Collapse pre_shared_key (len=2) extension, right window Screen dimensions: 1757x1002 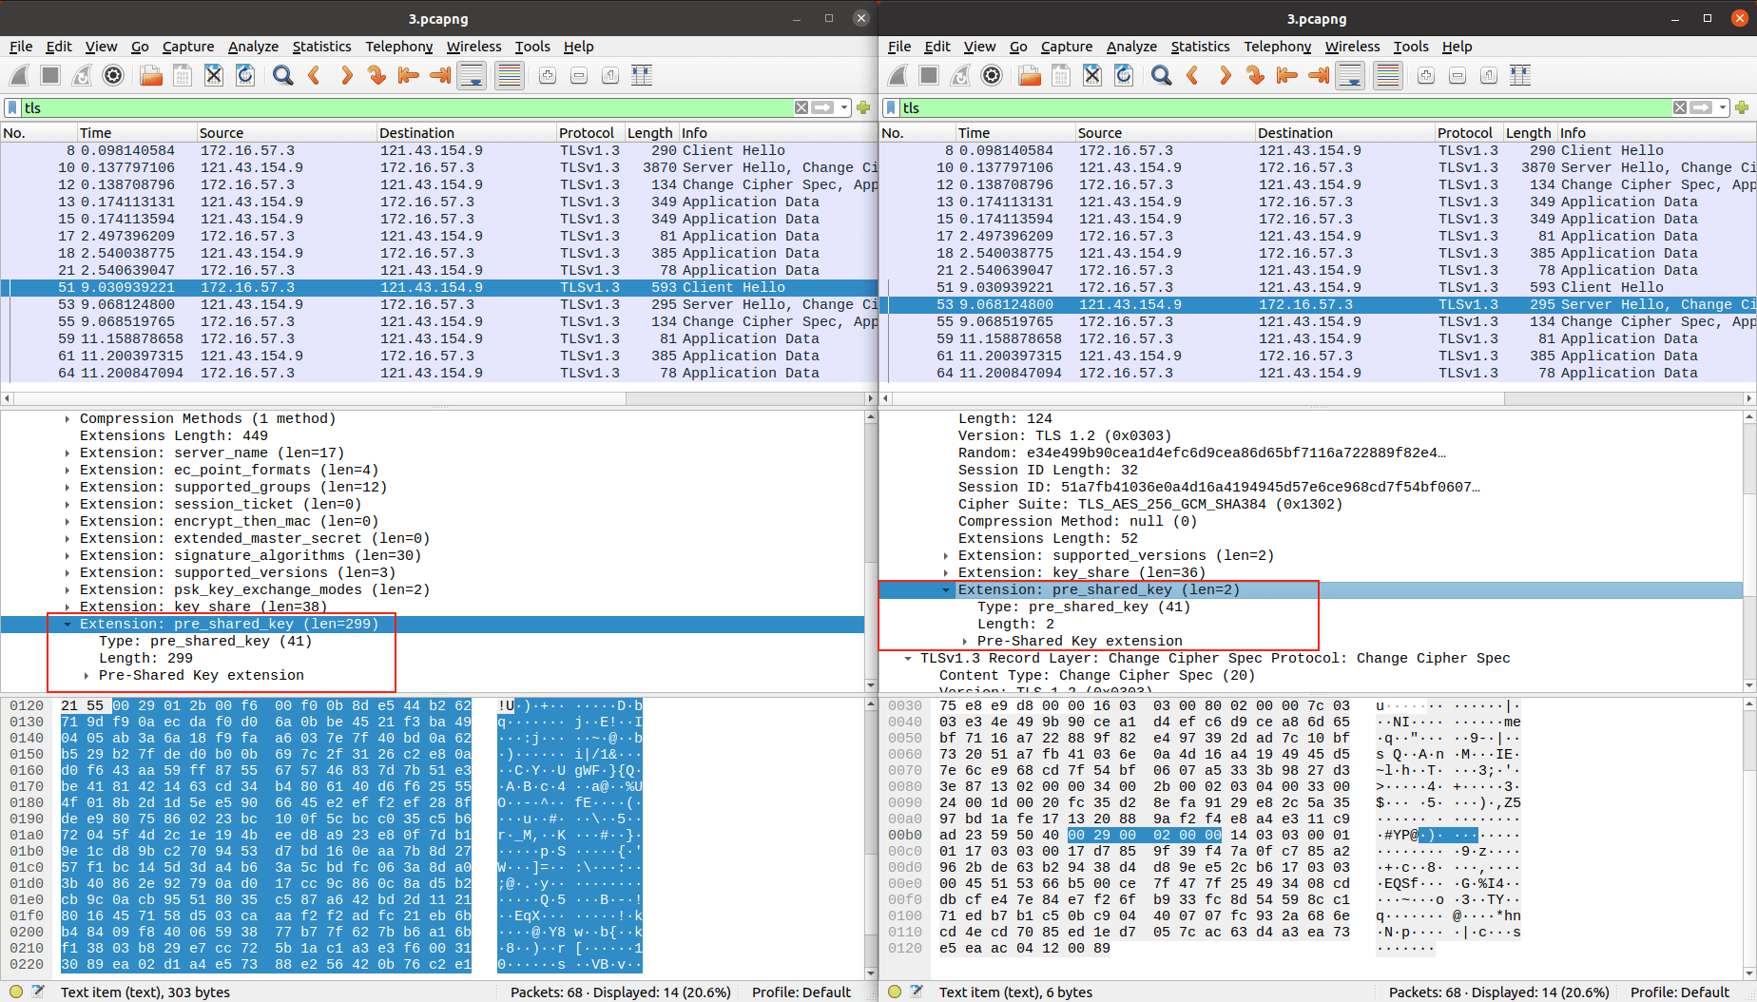945,590
